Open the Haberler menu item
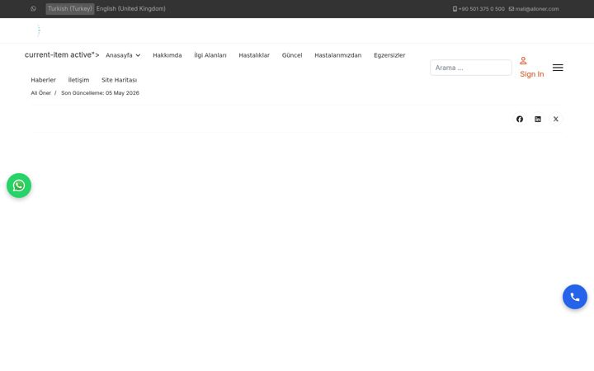Image resolution: width=594 pixels, height=371 pixels. (x=43, y=80)
